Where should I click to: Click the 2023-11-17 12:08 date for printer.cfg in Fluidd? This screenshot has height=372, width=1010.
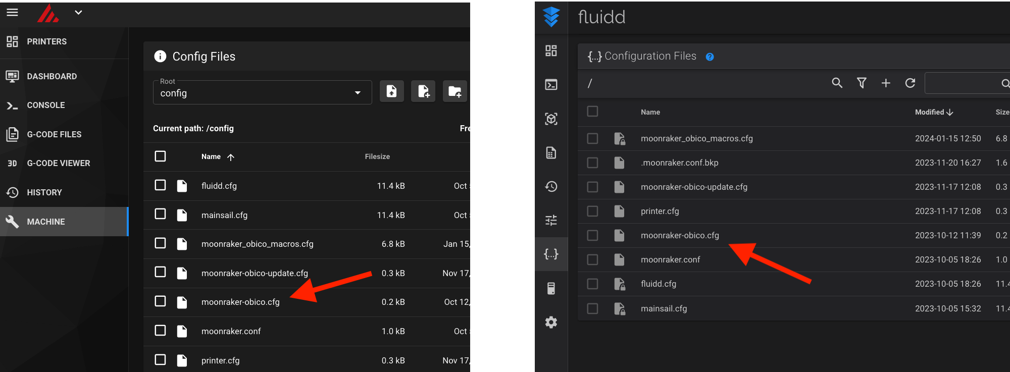coord(948,211)
